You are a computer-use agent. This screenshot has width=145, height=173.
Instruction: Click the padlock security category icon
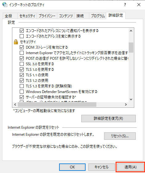[16, 42]
